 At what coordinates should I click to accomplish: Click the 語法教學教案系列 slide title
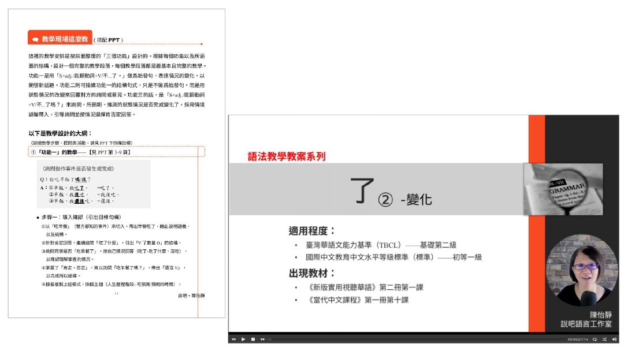[287, 156]
